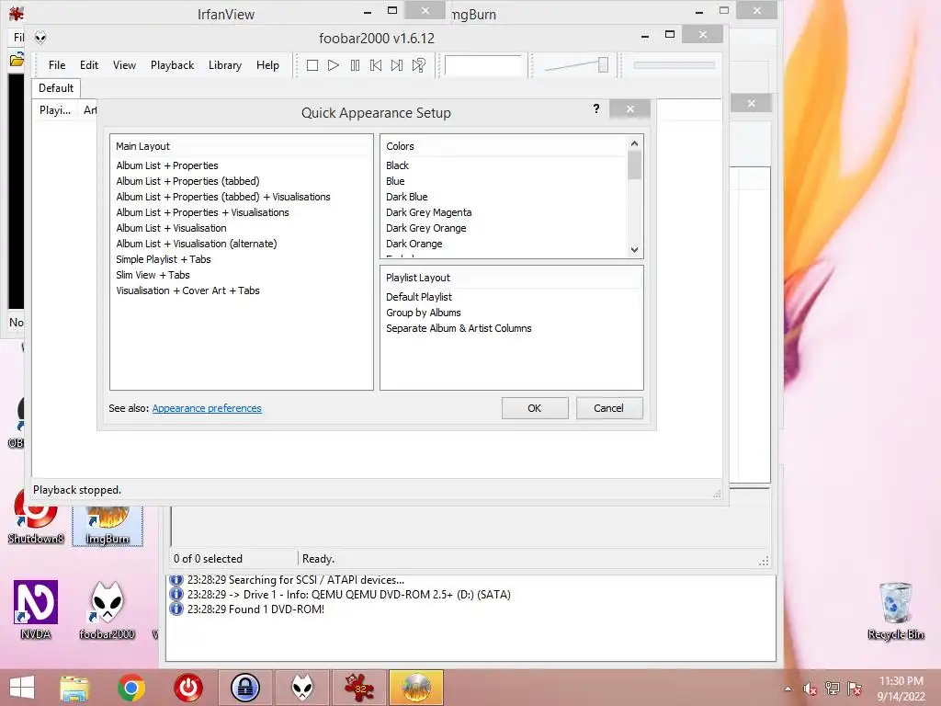Click the Next track button

tap(397, 65)
